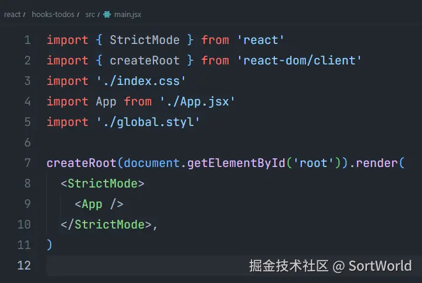Click line number 3 in the gutter

28,81
